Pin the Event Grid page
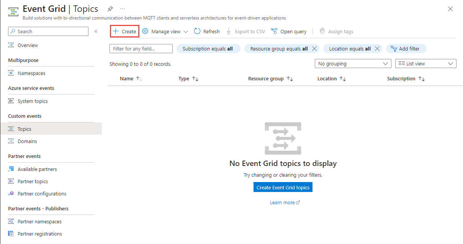The height and width of the screenshot is (244, 463). tap(110, 8)
